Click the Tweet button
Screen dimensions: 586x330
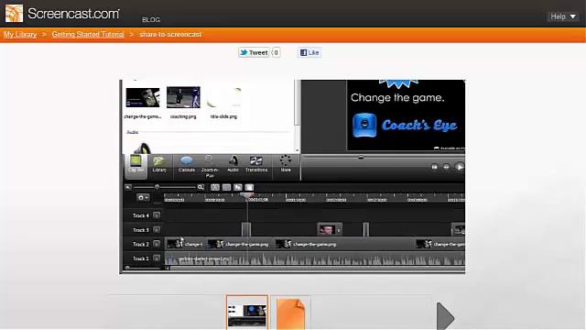(255, 53)
